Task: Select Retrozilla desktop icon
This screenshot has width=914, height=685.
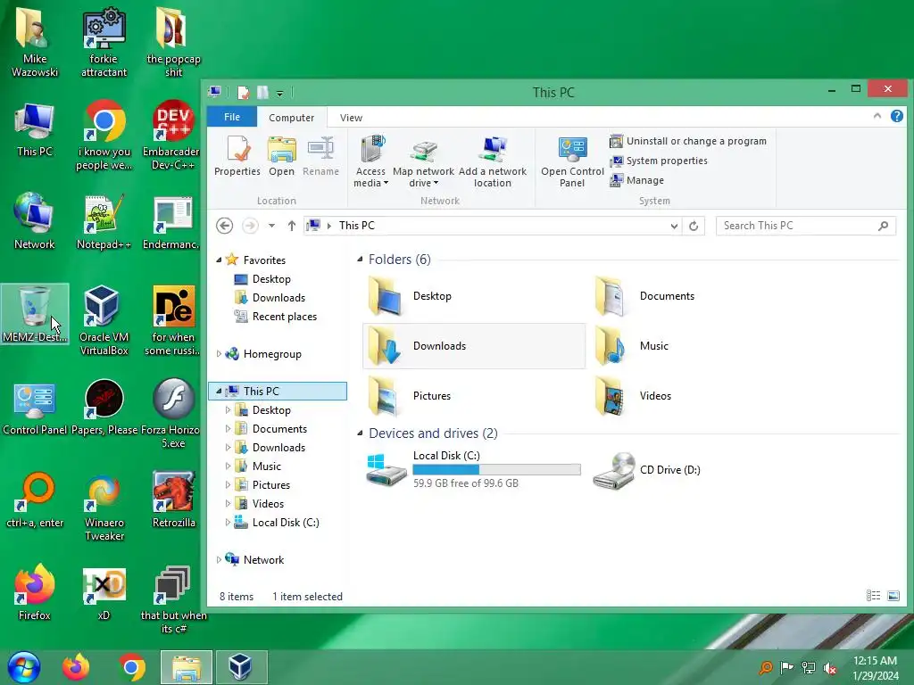Action: (x=173, y=499)
